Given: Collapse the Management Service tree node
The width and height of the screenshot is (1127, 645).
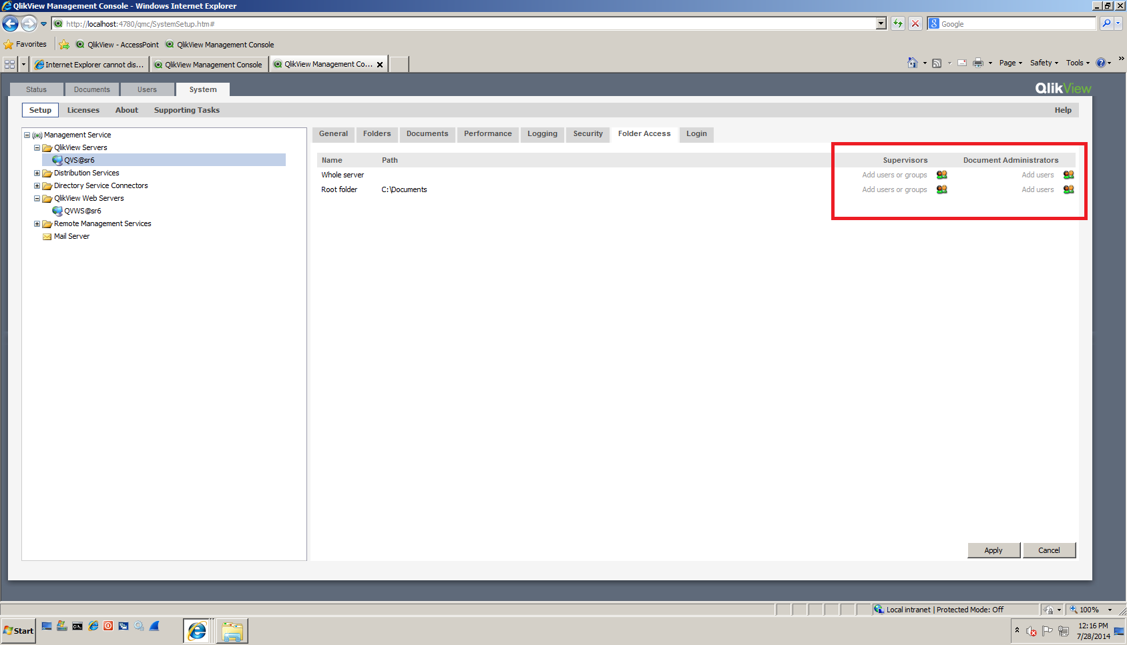Looking at the screenshot, I should [27, 135].
